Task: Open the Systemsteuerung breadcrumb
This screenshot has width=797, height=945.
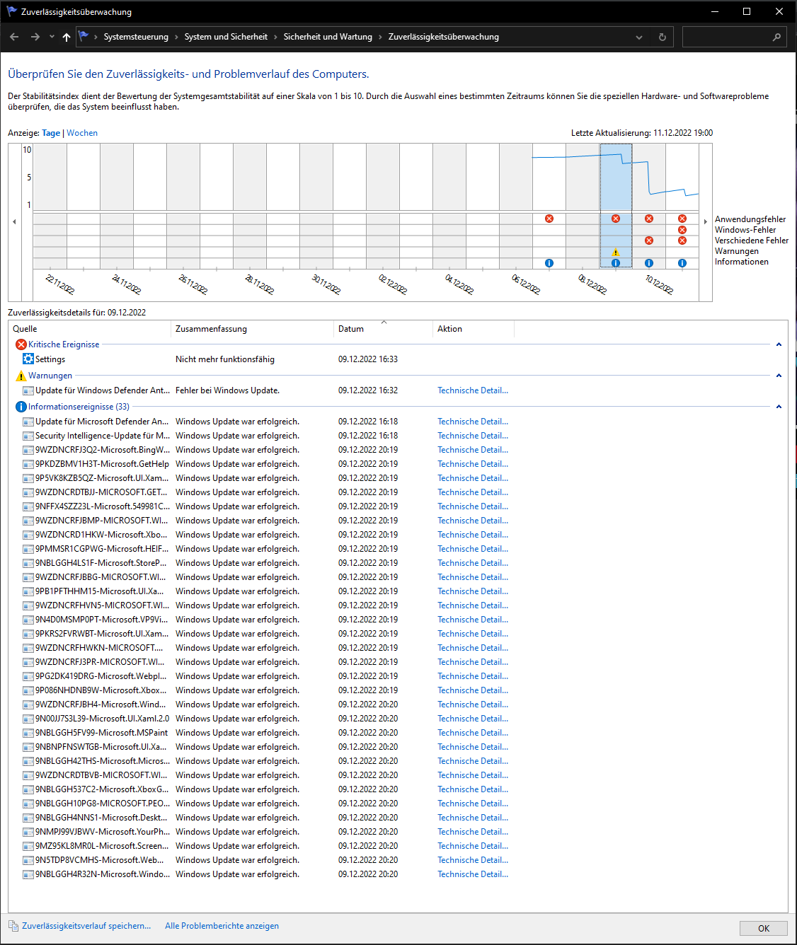Action: click(x=136, y=37)
